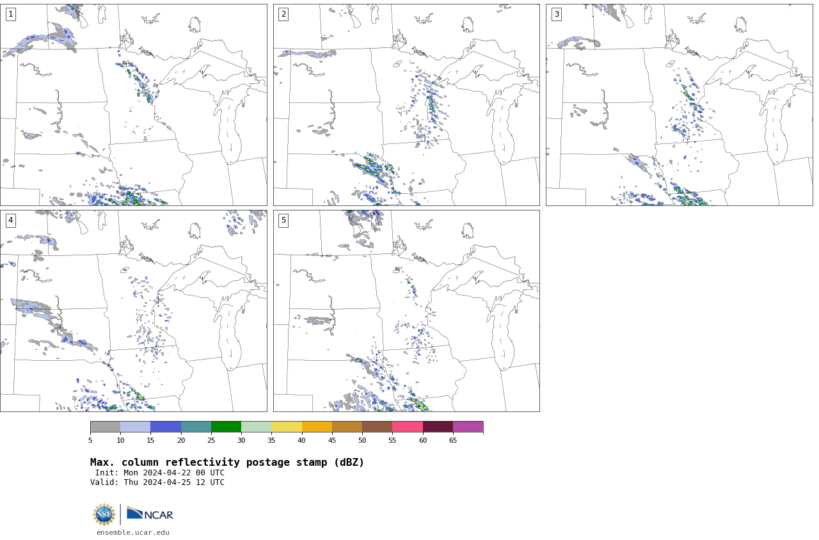This screenshot has width=819, height=540.
Task: Open ensemble member 4 reflectivity map
Action: [134, 311]
